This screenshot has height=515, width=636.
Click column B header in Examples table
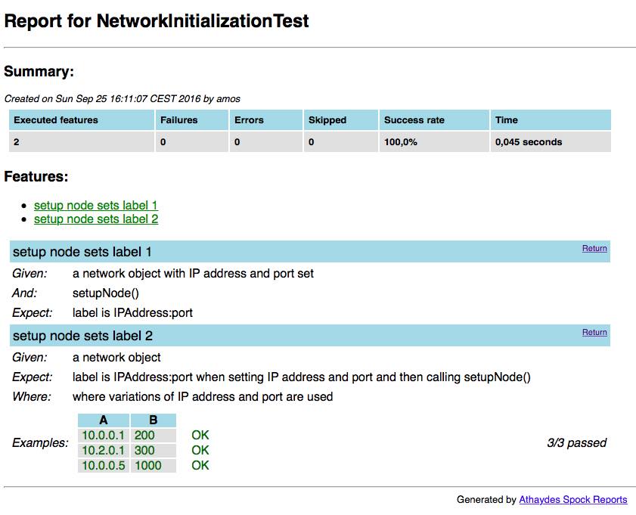(154, 420)
